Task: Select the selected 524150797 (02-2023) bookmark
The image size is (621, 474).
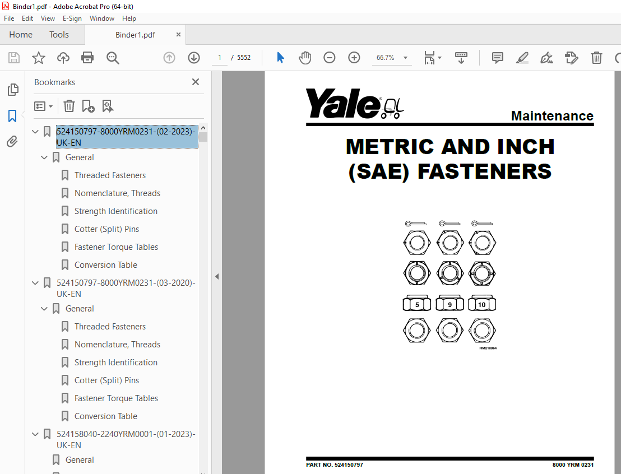Action: tap(127, 137)
